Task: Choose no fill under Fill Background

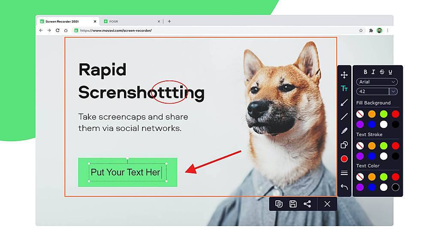Action: pyautogui.click(x=360, y=114)
